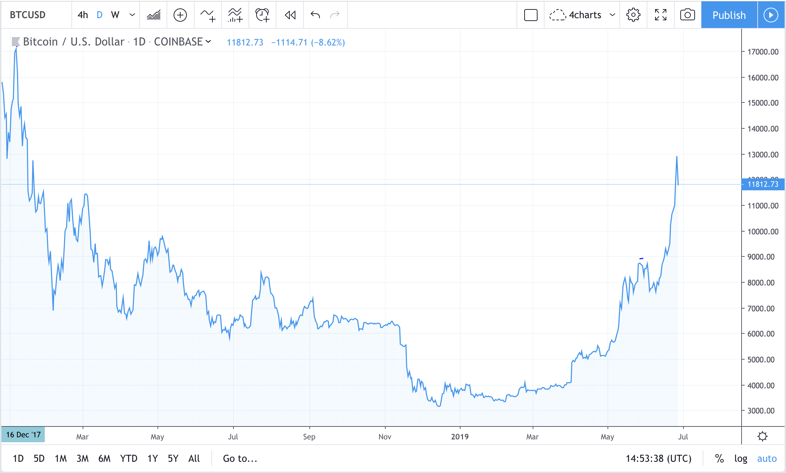Take a snapshot with camera icon
The height and width of the screenshot is (473, 786).
click(687, 15)
